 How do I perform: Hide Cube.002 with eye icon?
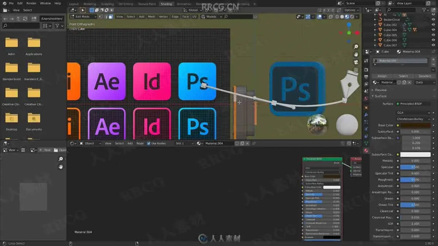[434, 25]
